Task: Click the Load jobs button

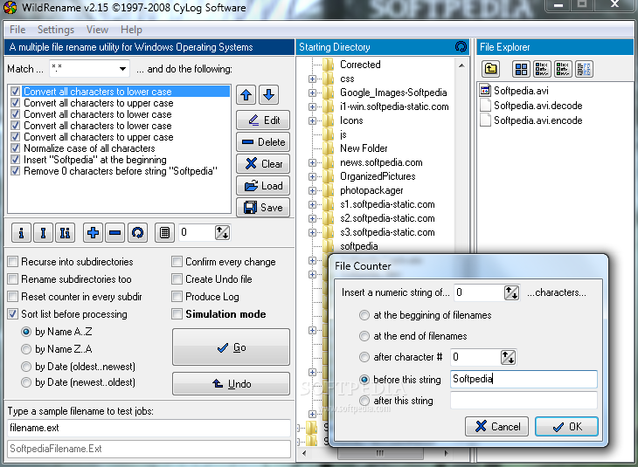Action: coord(263,186)
